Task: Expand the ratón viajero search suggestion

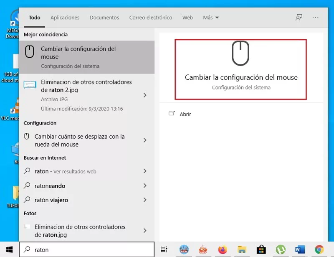Action: point(144,200)
